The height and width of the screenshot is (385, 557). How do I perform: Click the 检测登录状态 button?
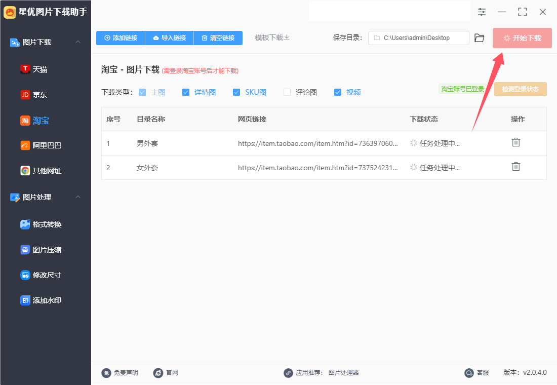pos(521,89)
